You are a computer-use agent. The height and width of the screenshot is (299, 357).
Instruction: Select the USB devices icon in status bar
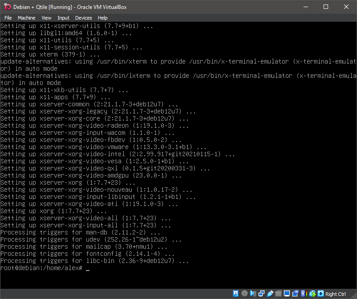point(269,293)
